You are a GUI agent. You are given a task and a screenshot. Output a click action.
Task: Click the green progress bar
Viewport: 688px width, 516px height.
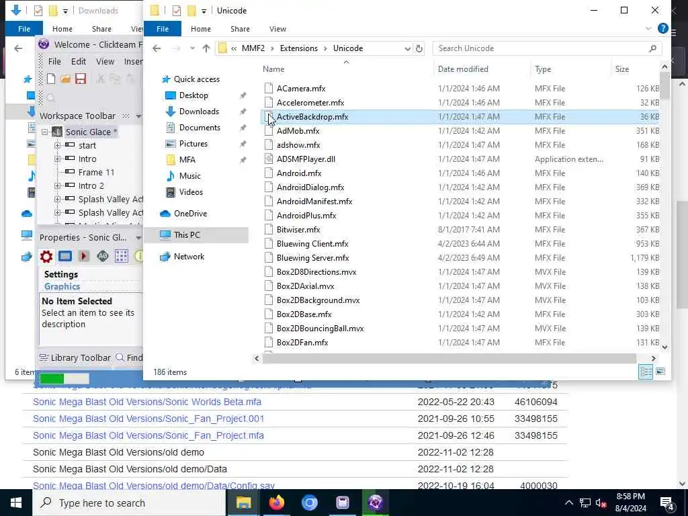[52, 379]
